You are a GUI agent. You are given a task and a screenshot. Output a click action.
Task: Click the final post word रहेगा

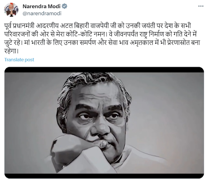pyautogui.click(x=11, y=51)
